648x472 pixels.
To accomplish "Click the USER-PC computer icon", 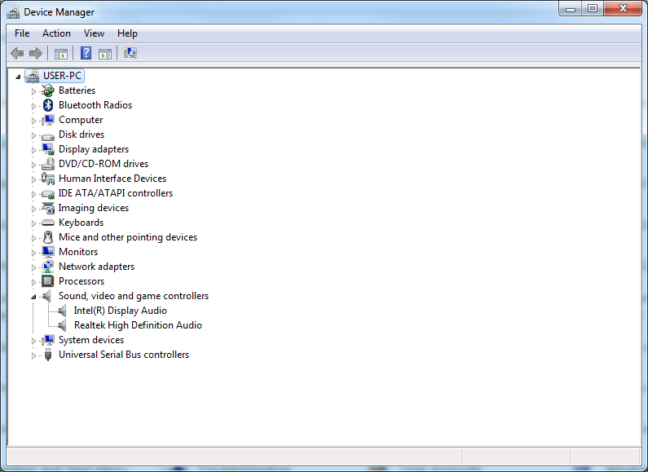I will [33, 76].
